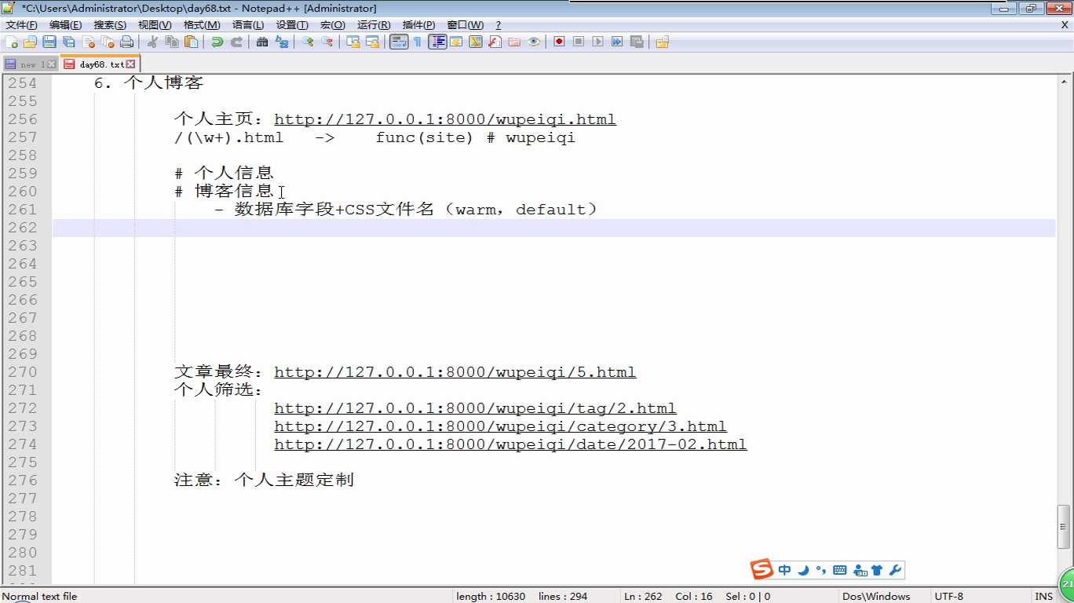The image size is (1074, 603).
Task: Start macro recording with red dot
Action: (560, 42)
